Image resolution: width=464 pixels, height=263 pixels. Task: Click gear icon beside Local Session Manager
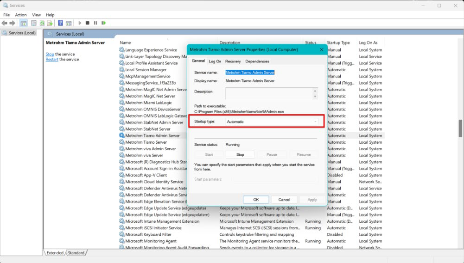pos(121,69)
